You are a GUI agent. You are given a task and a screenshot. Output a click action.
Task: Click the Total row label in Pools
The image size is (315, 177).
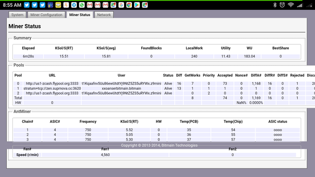(x=18, y=98)
